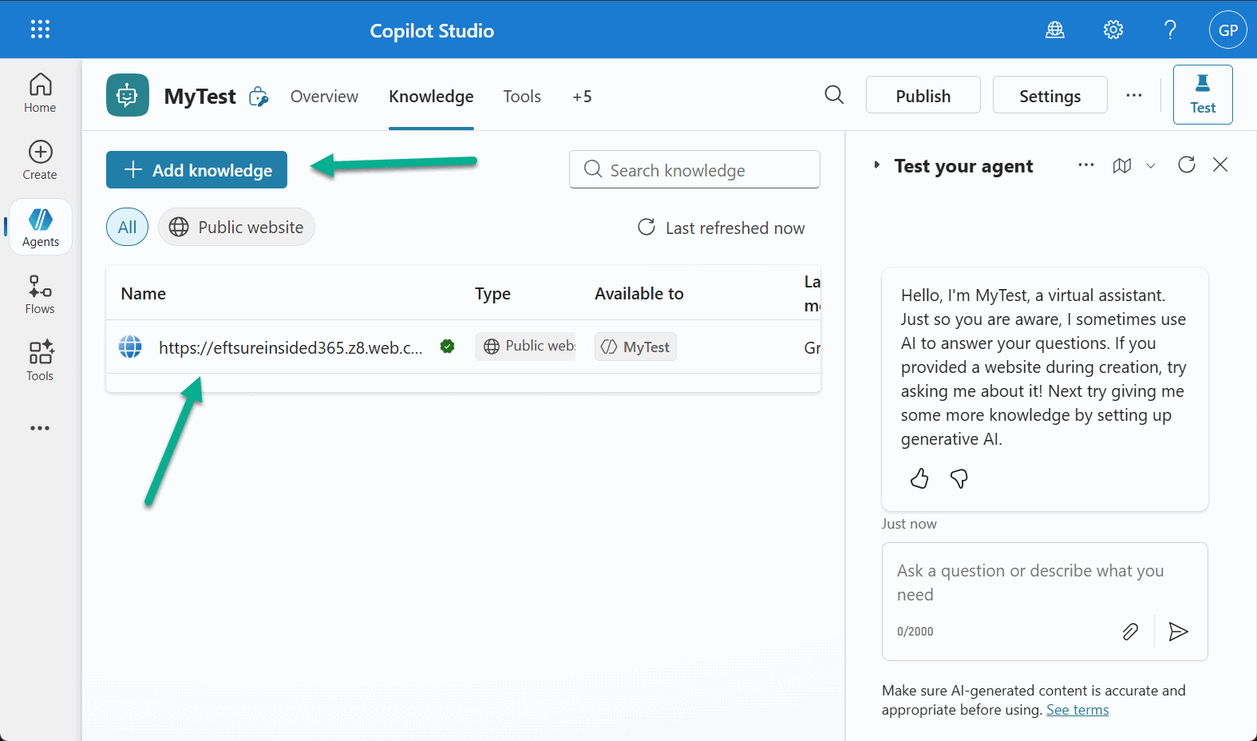Click the Public website type tag
Viewport: 1257px width, 741px height.
[526, 346]
